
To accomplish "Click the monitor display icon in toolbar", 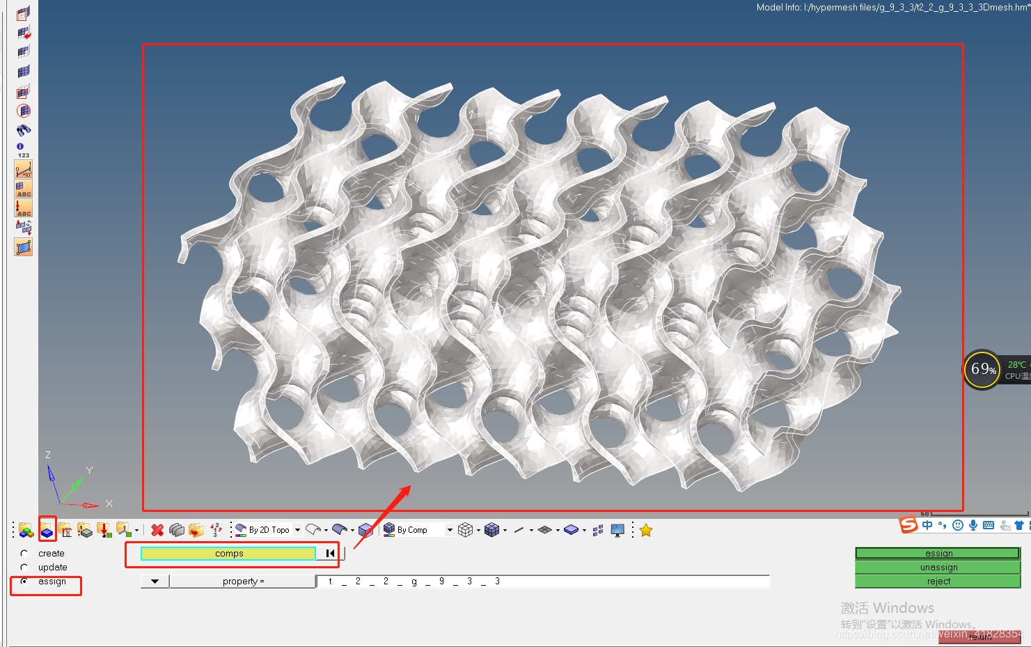I will pyautogui.click(x=617, y=531).
